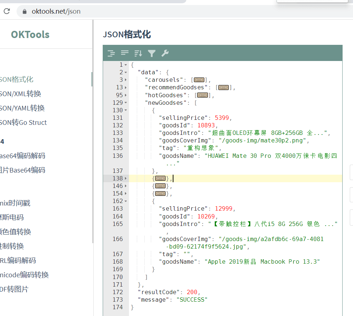The height and width of the screenshot is (316, 353).
Task: Open JSON转Go Struct in the sidebar
Action: [x=23, y=123]
